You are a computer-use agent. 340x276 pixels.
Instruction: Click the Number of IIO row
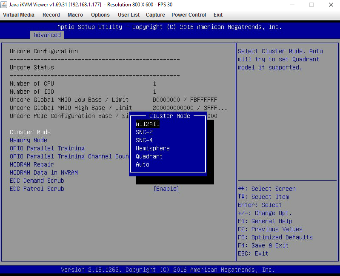(83, 92)
